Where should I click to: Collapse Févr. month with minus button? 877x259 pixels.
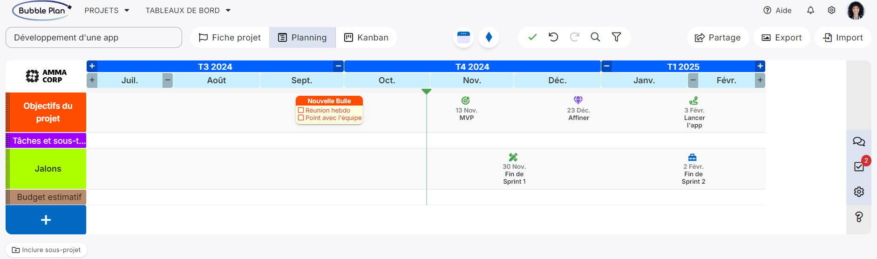693,80
